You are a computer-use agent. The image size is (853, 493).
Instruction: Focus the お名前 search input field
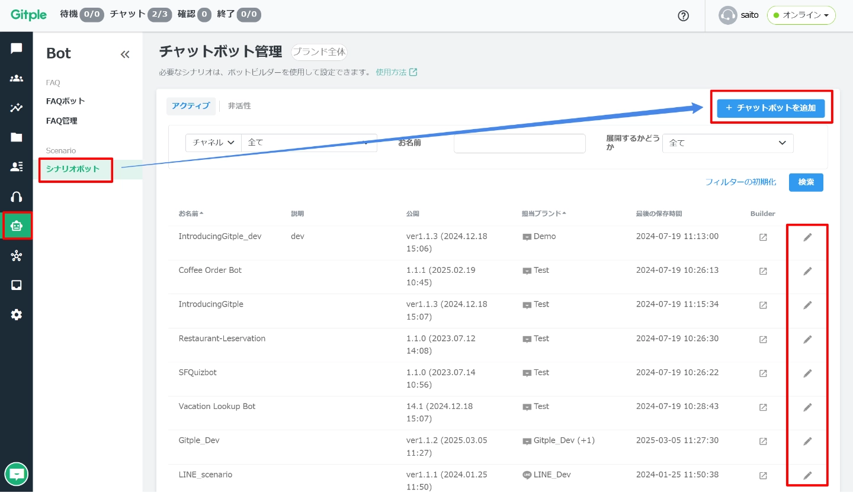click(520, 143)
